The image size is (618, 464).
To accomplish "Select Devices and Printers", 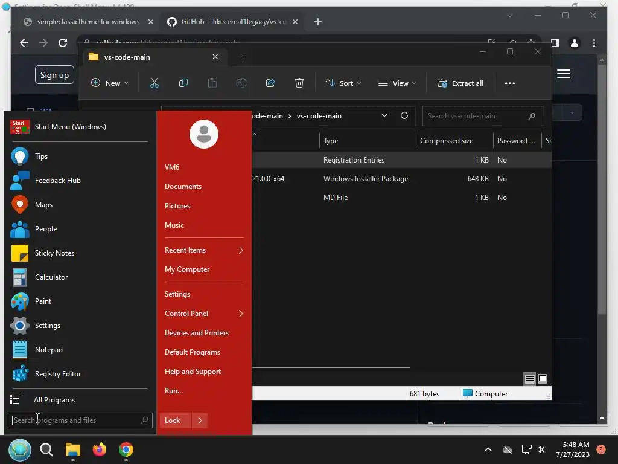I will (x=197, y=333).
